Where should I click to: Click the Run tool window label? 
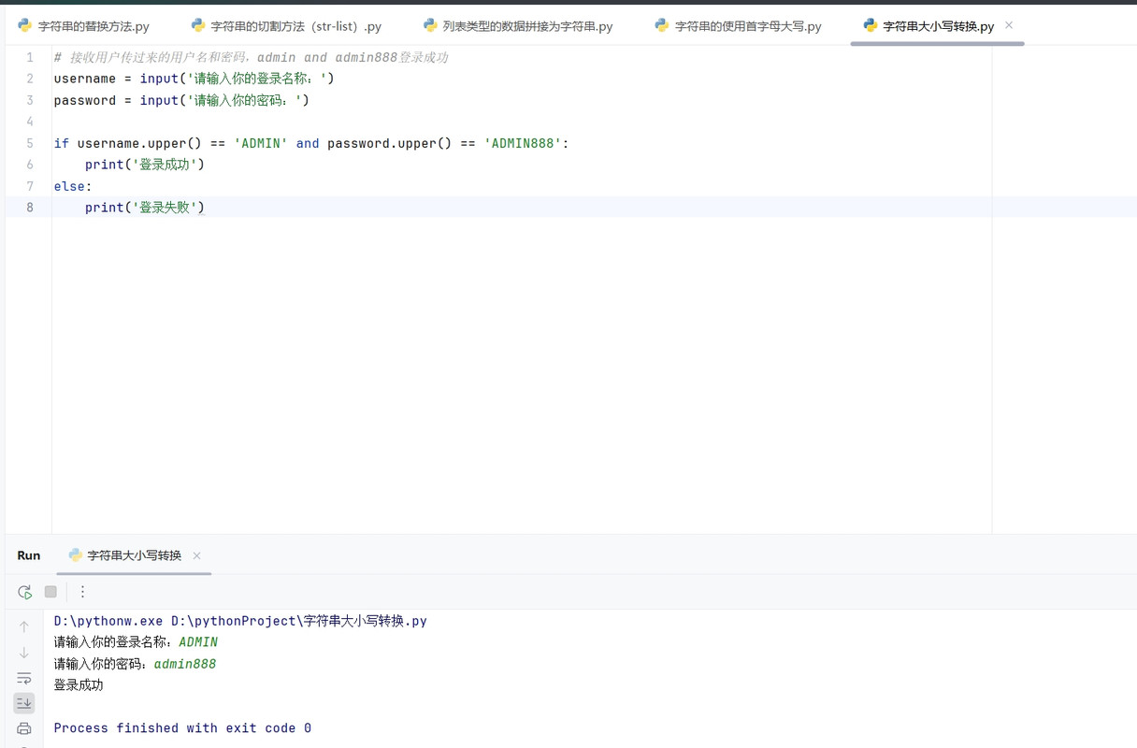(x=29, y=555)
